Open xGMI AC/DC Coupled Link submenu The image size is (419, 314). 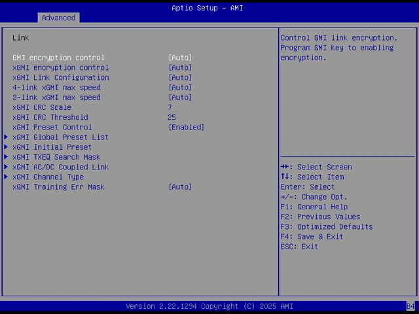(x=60, y=167)
